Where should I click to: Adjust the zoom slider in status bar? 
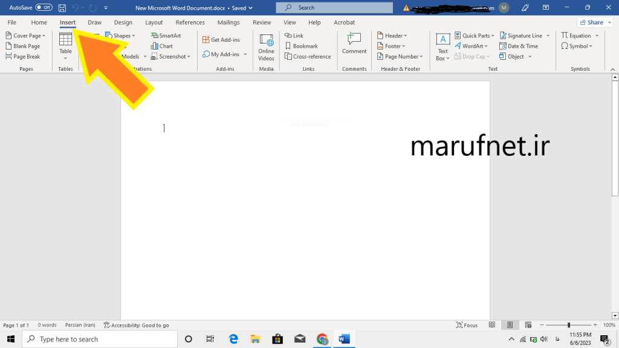click(568, 325)
